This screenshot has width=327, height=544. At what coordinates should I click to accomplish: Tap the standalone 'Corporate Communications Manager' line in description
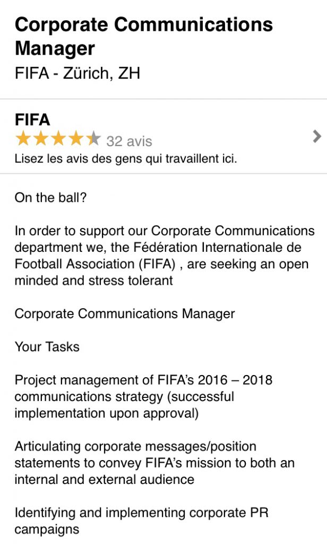[x=124, y=314]
